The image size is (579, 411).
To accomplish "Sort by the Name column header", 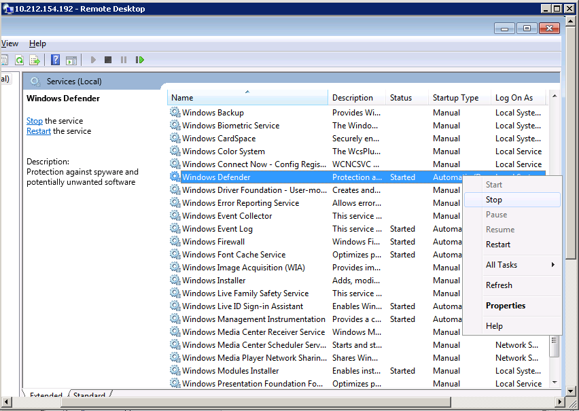I will tap(247, 98).
